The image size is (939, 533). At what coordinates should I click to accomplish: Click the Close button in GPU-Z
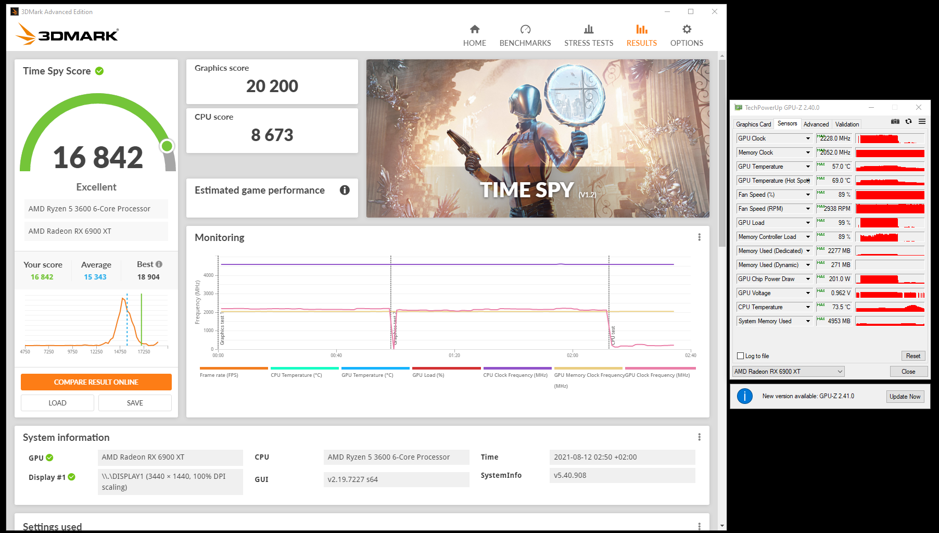click(x=908, y=372)
